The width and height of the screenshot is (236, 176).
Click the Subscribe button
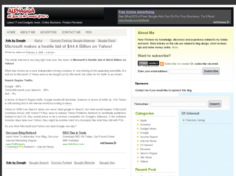click(x=211, y=71)
